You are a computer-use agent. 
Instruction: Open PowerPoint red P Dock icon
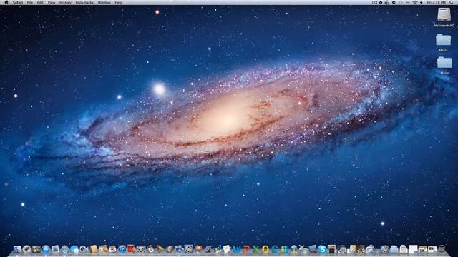point(246,249)
